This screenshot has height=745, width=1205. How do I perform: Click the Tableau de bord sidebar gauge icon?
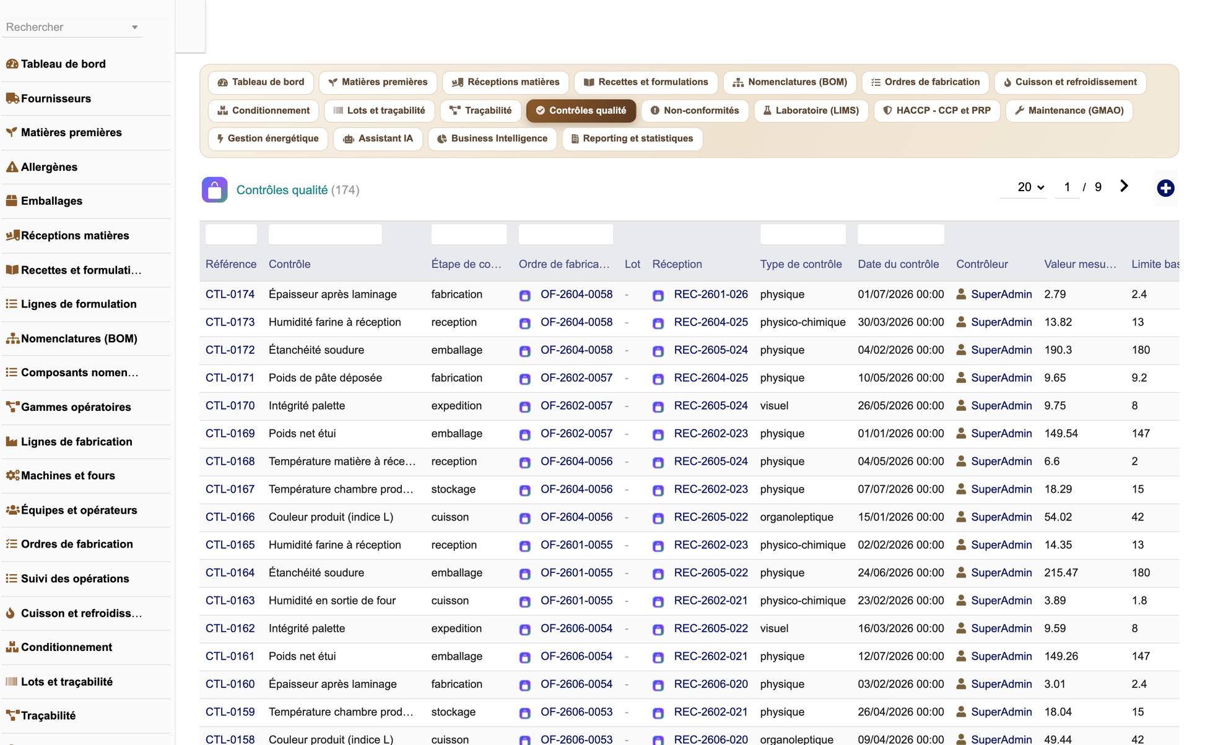12,64
